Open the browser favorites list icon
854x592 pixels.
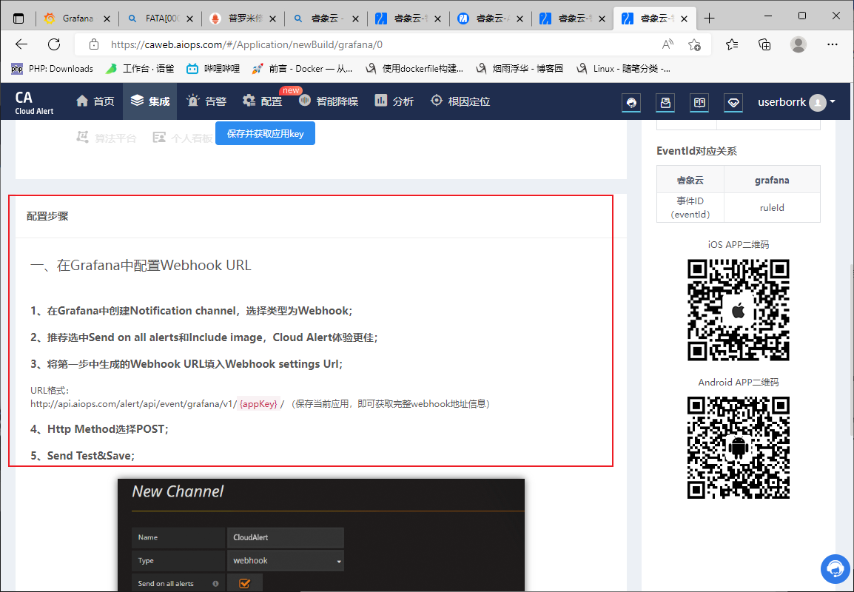pyautogui.click(x=732, y=44)
